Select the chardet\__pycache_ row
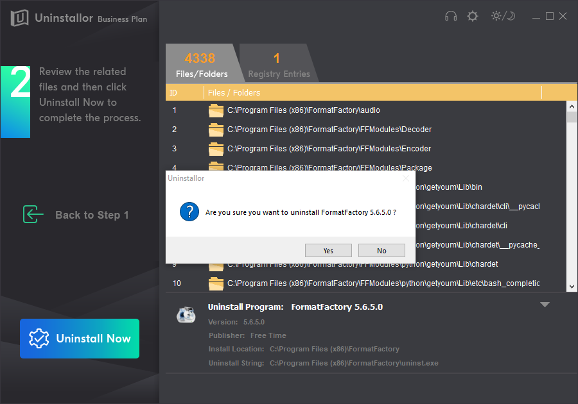Image resolution: width=578 pixels, height=404 pixels. point(490,245)
